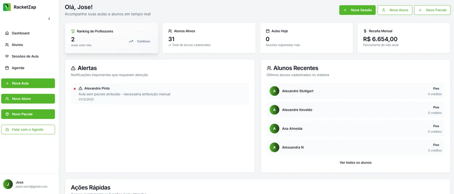Image resolution: width=454 pixels, height=194 pixels.
Task: Click the dollar icon on Receita Mensal
Action: coord(365,31)
